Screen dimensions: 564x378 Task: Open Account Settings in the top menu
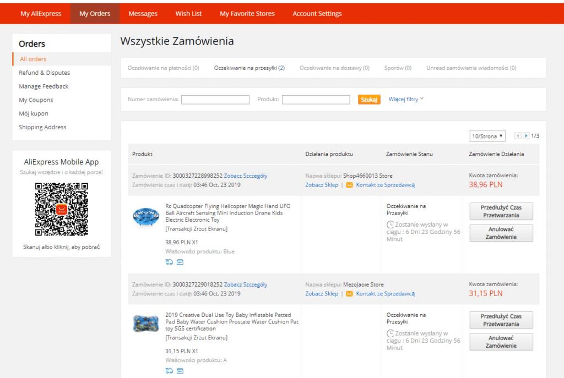tap(317, 14)
